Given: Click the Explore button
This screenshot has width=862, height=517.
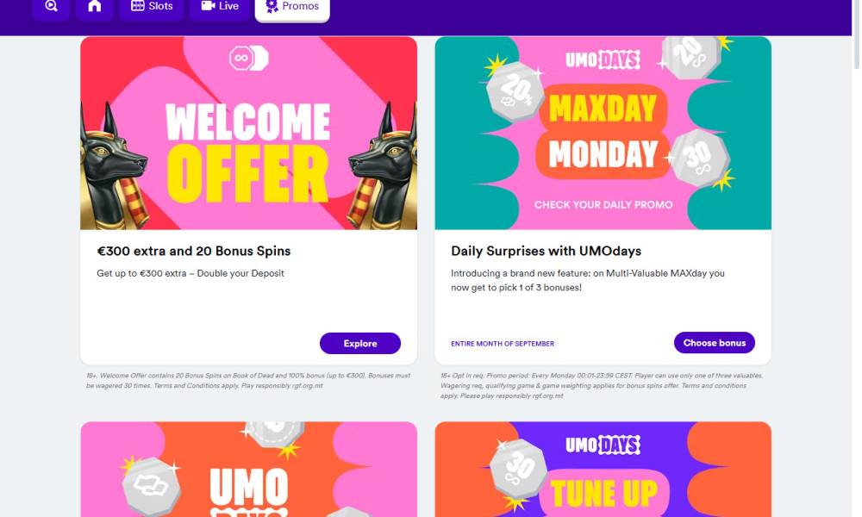Looking at the screenshot, I should pyautogui.click(x=360, y=344).
